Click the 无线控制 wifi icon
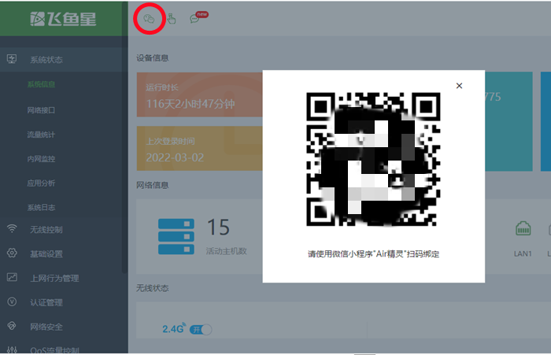 coord(12,229)
